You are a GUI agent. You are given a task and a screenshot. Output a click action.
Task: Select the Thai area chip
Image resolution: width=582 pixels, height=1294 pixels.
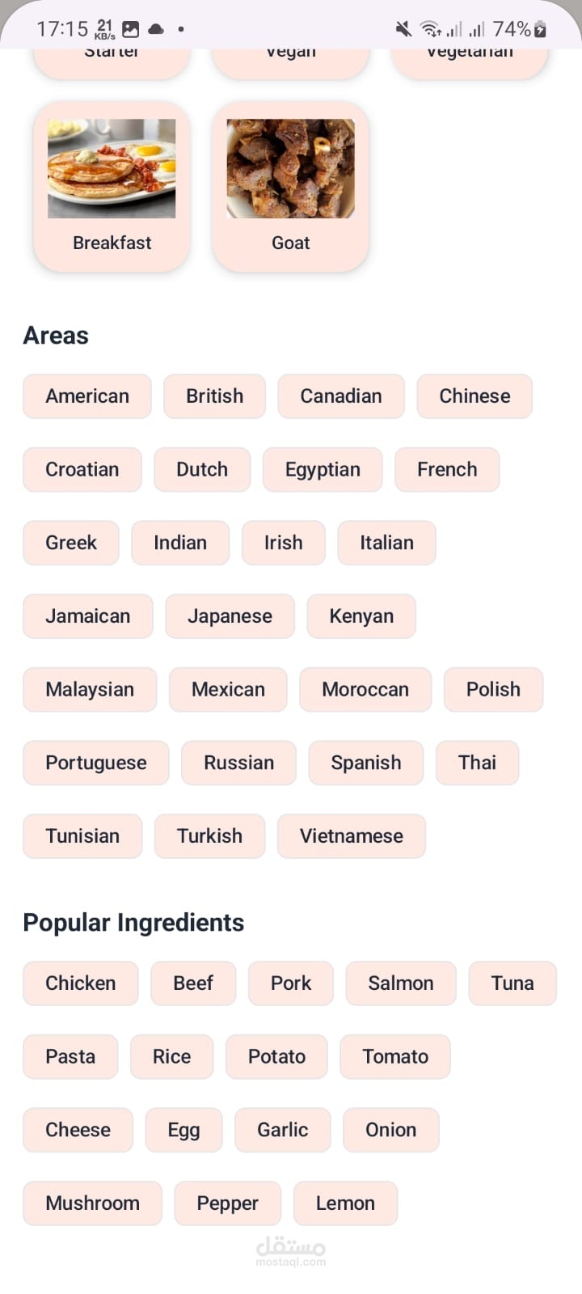477,763
